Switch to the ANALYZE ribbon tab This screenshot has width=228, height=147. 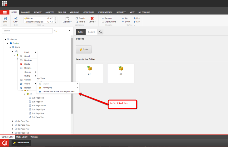(50, 12)
